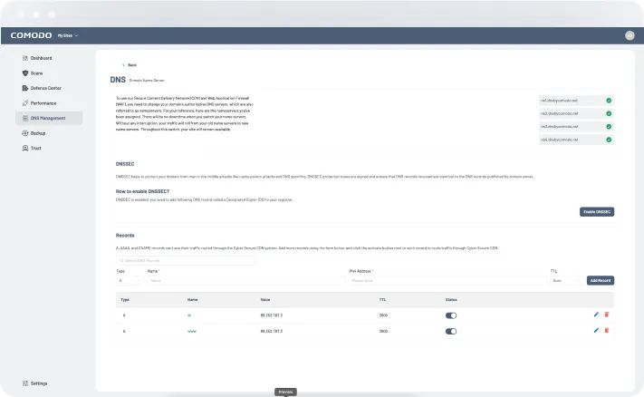Open the record Type dropdown
This screenshot has height=397, width=644.
coord(128,281)
